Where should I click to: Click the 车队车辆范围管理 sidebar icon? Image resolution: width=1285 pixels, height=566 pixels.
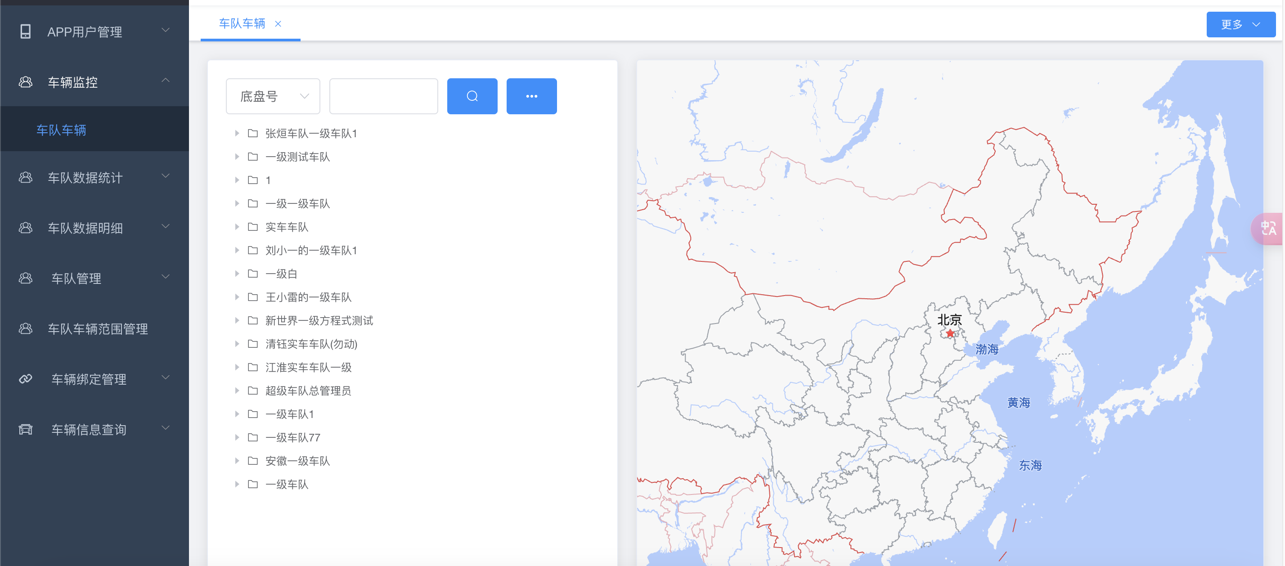(x=26, y=328)
